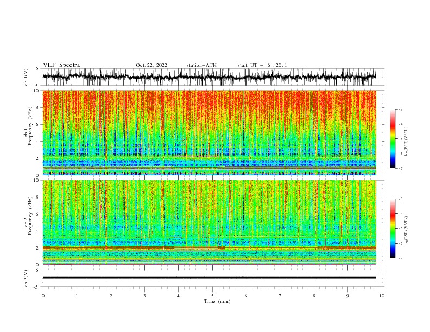Screen dimensions: 430x332
Task: Click the ch.3 flat waveform trace
Action: pyautogui.click(x=209, y=278)
